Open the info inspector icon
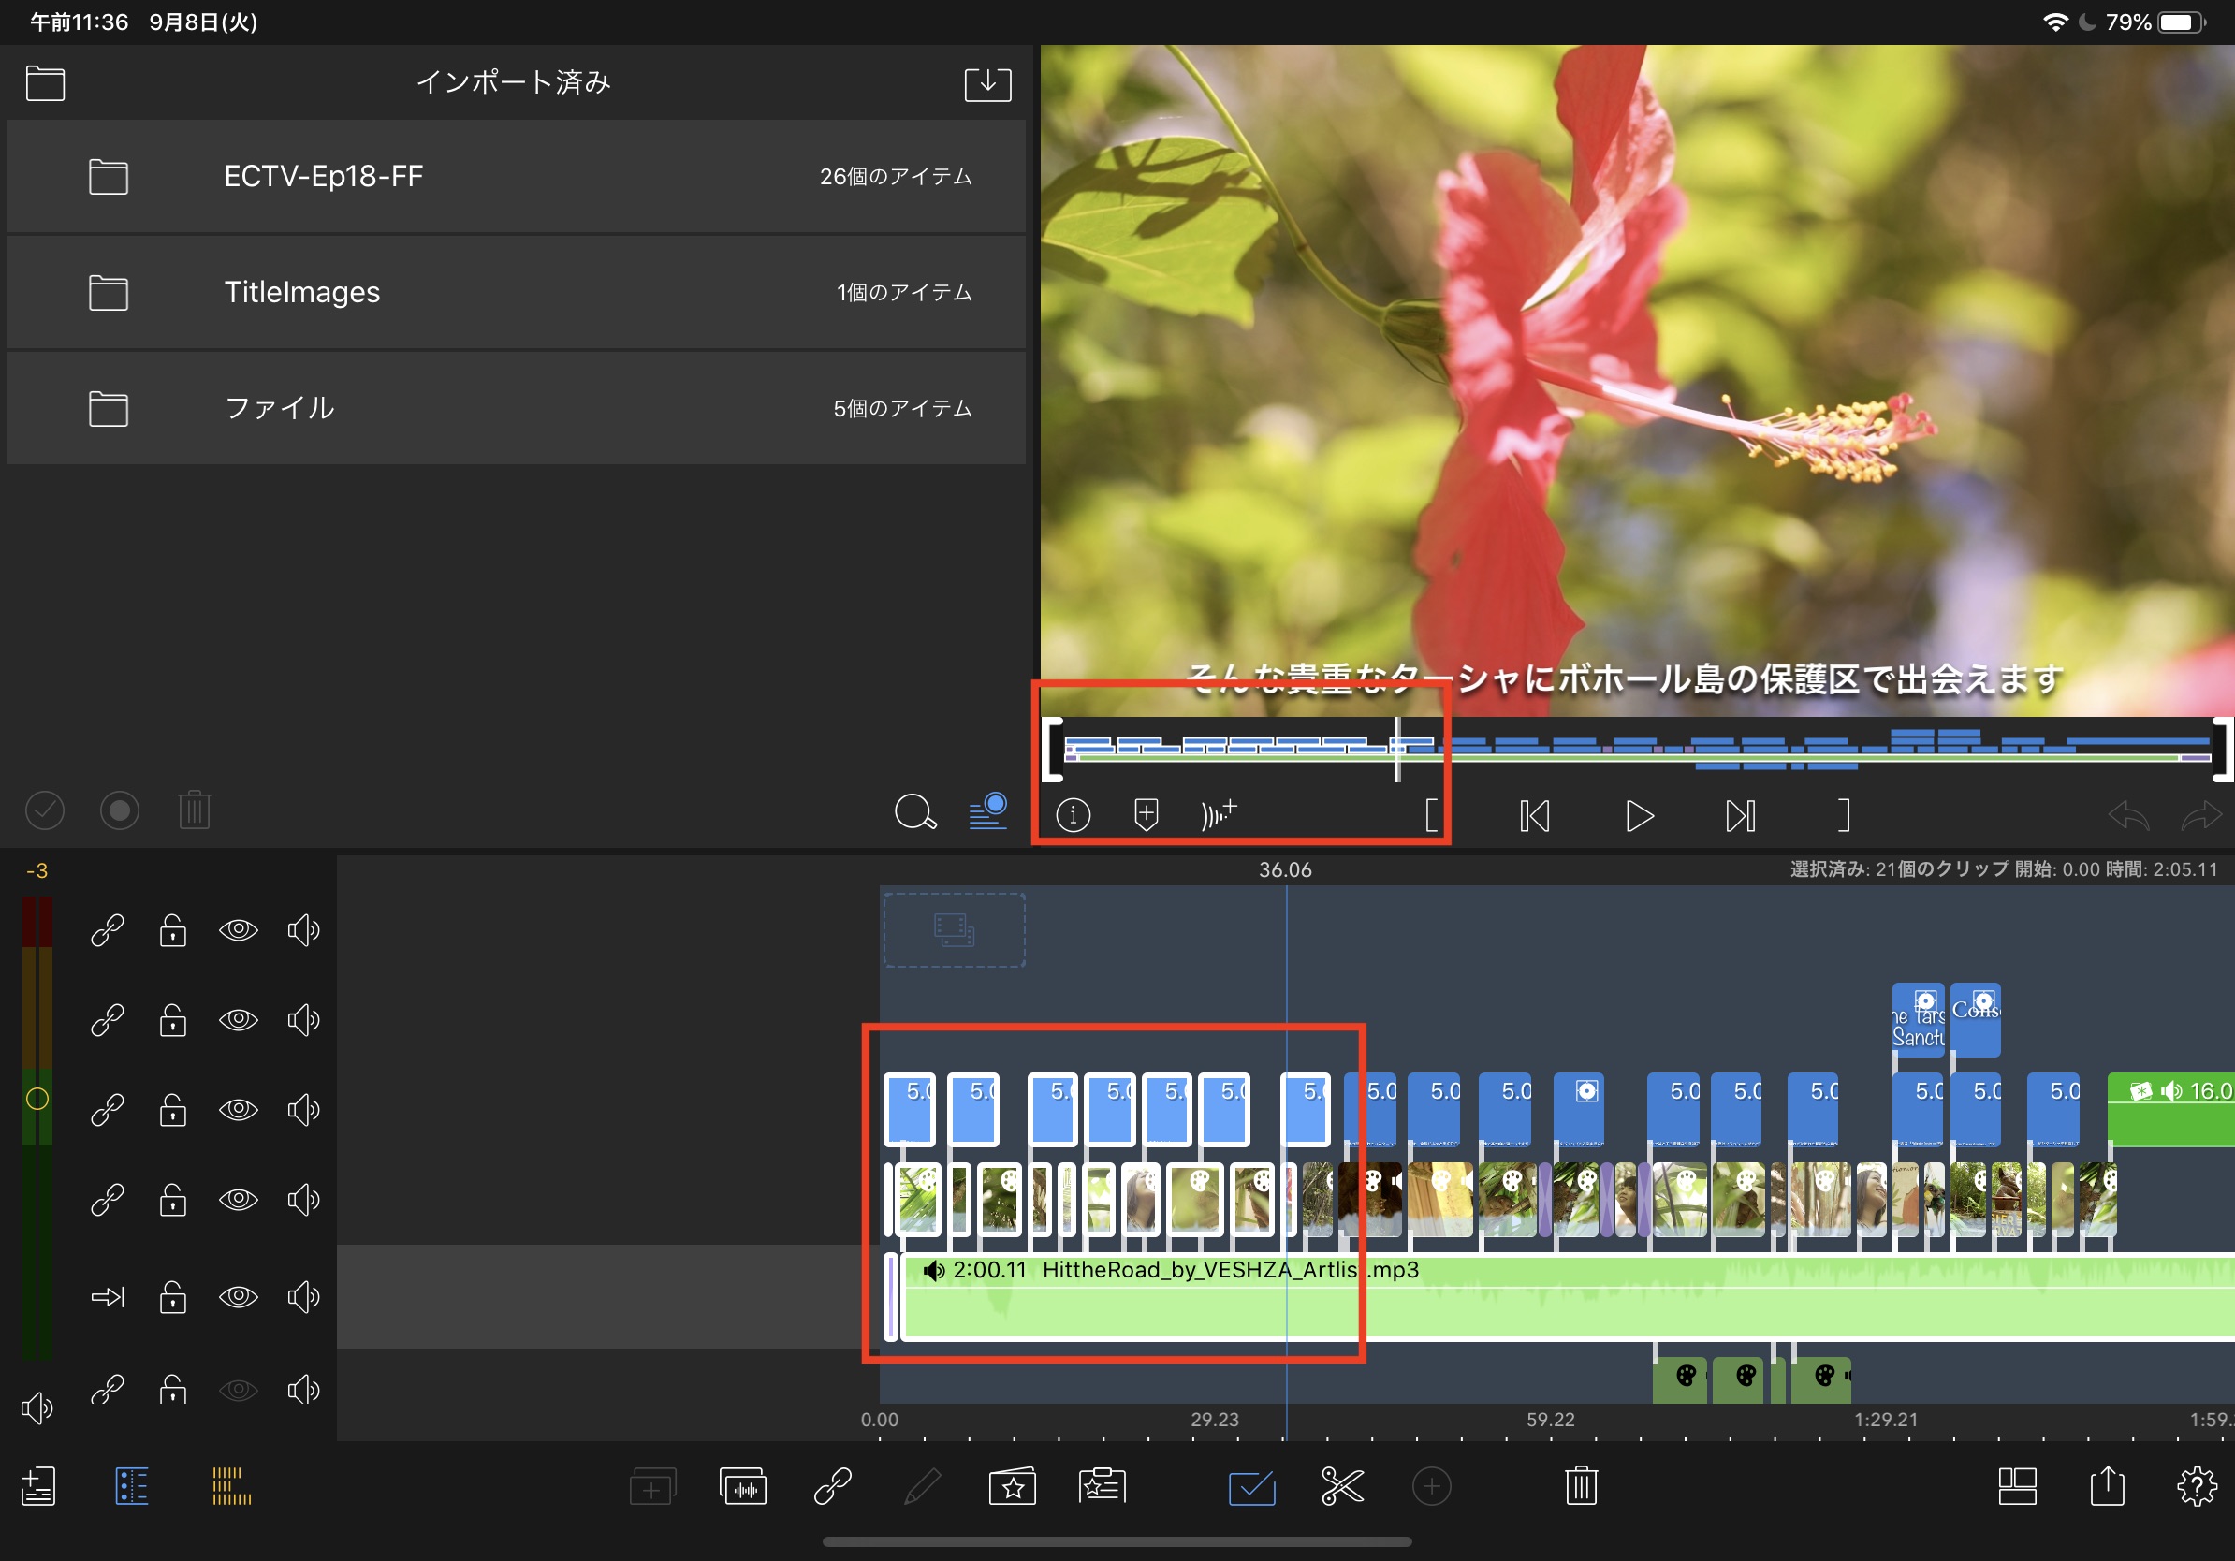The width and height of the screenshot is (2235, 1561). [1073, 814]
